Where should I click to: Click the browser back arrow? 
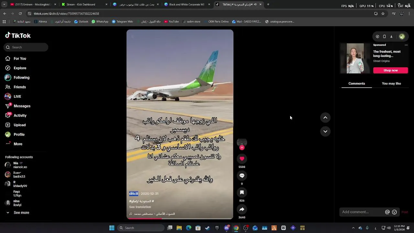[5, 14]
